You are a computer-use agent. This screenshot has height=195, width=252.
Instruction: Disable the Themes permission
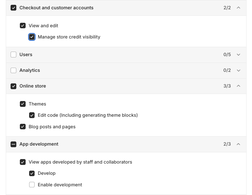tap(23, 104)
